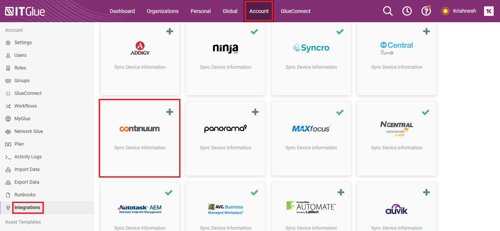
Task: Click the ConnectWise Automate logo
Action: 311,207
